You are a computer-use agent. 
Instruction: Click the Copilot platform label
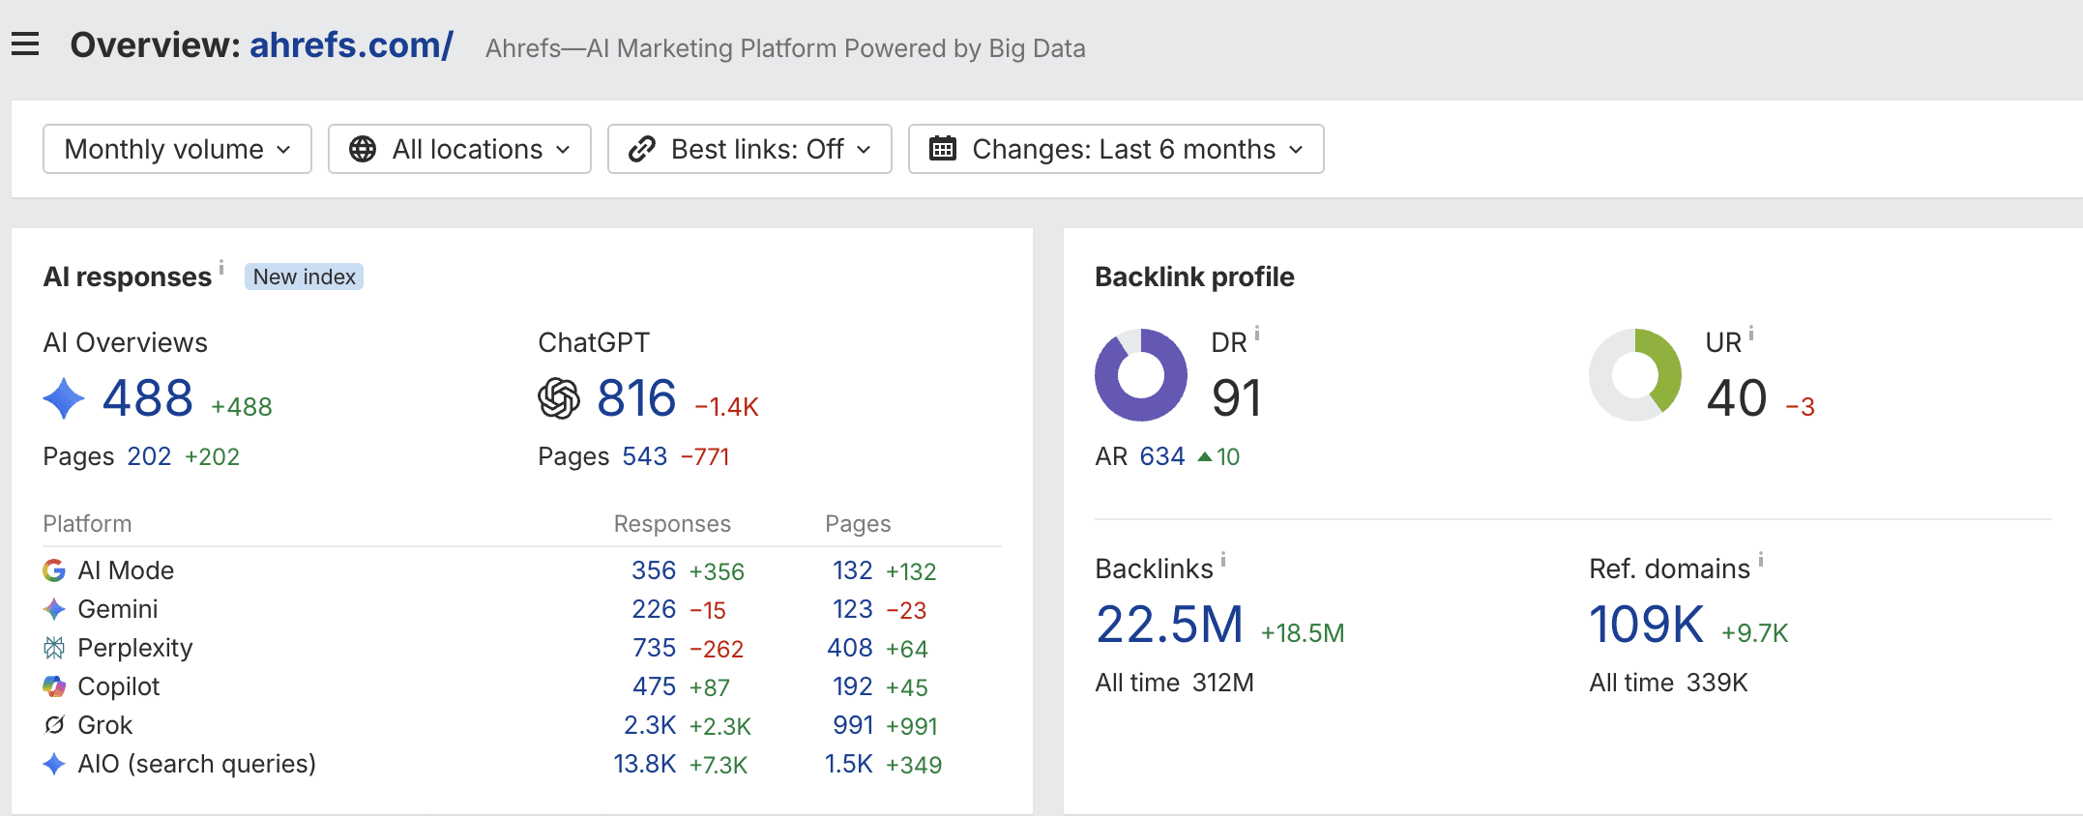(119, 686)
